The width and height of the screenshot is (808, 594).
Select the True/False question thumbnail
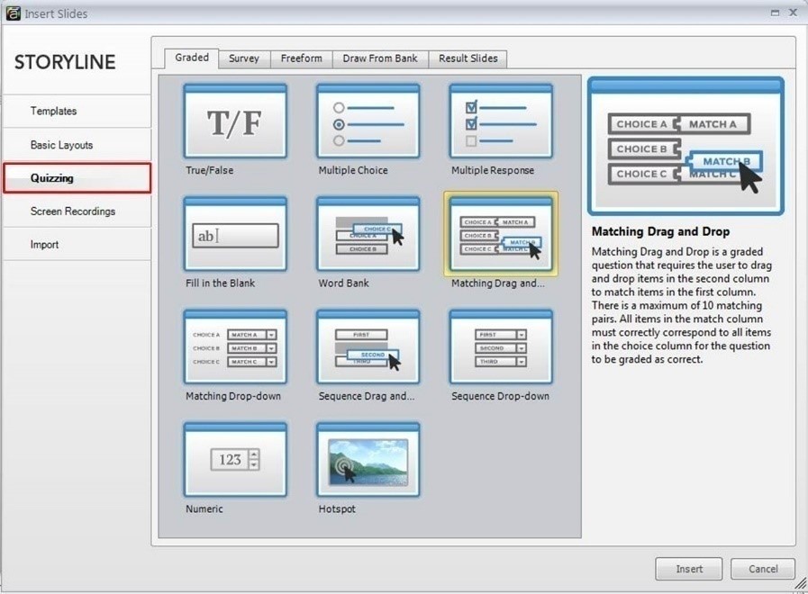(235, 121)
